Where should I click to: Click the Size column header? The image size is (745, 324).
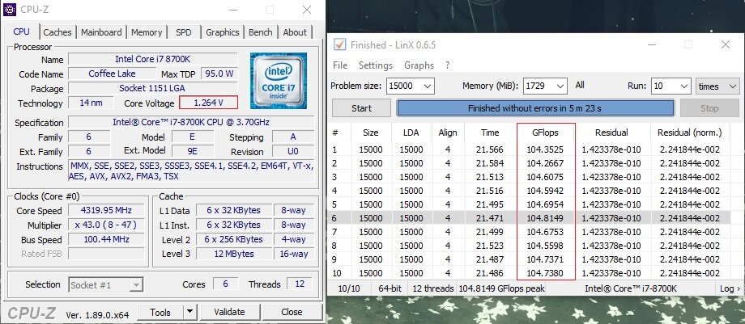[371, 133]
